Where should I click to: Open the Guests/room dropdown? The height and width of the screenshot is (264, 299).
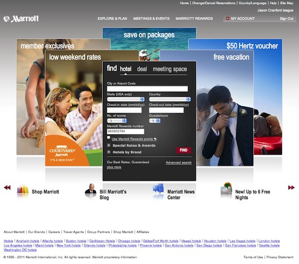[155, 121]
